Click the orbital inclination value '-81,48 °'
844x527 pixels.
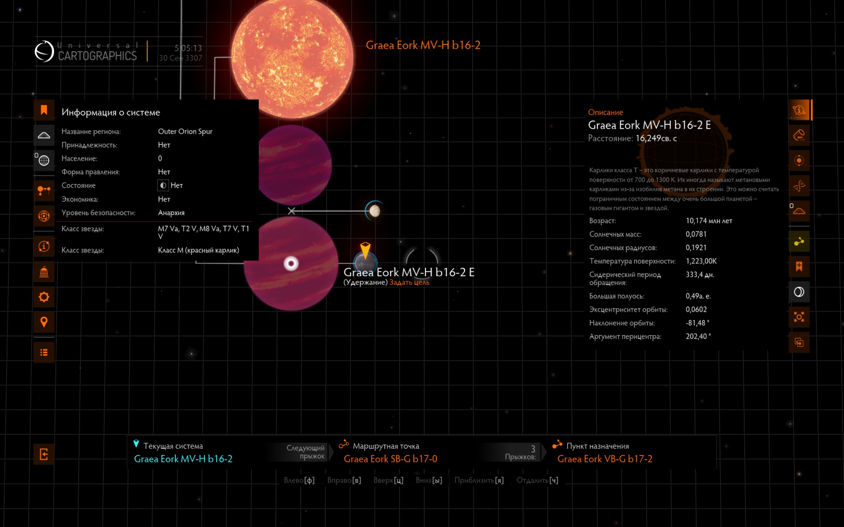coord(698,323)
